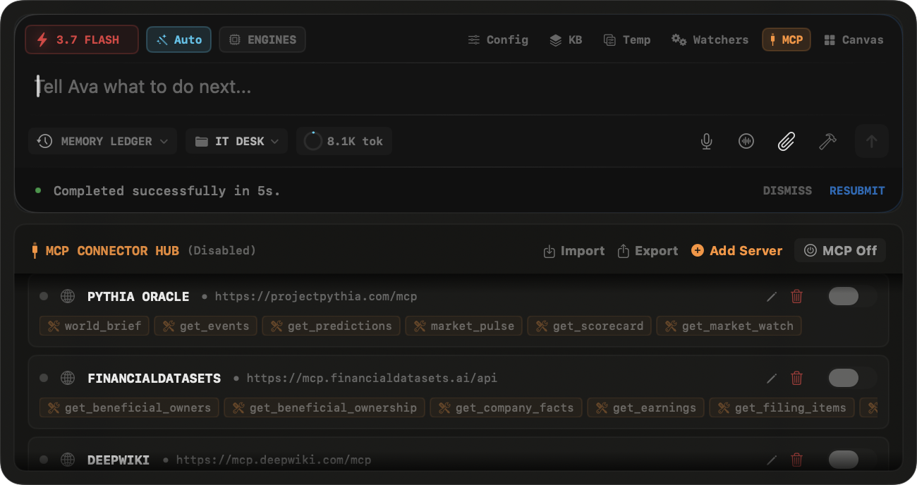Click the get_scorecard tool chip

tap(590, 326)
